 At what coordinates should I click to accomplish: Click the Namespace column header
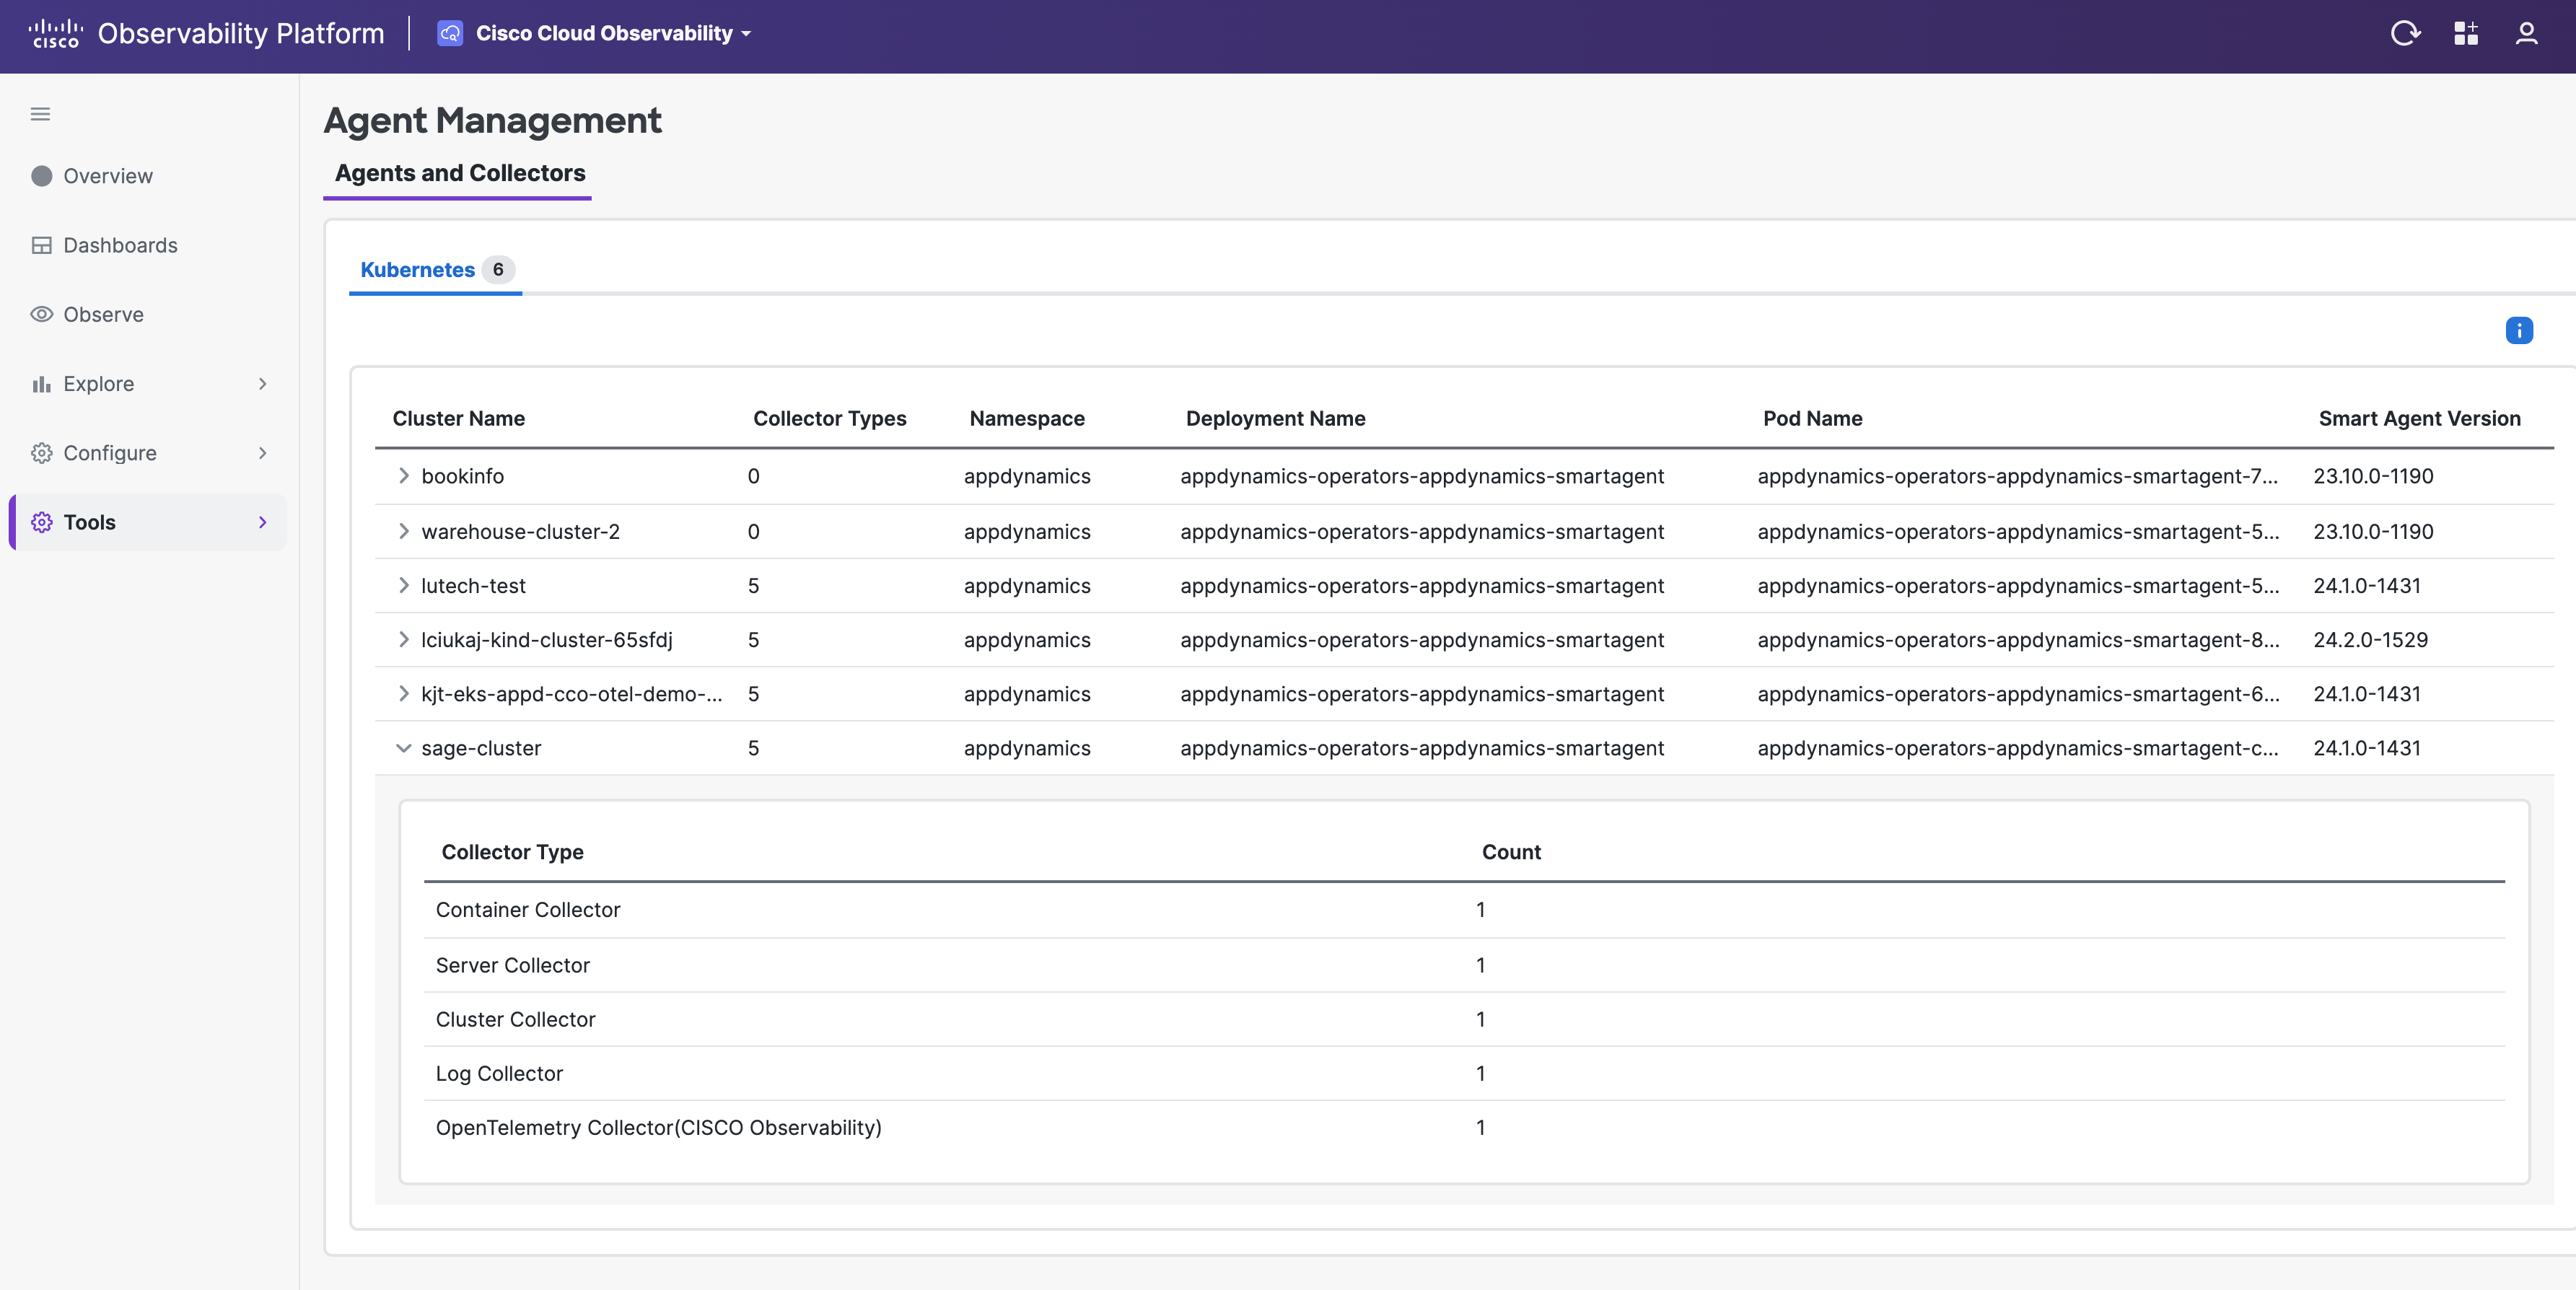(1027, 419)
